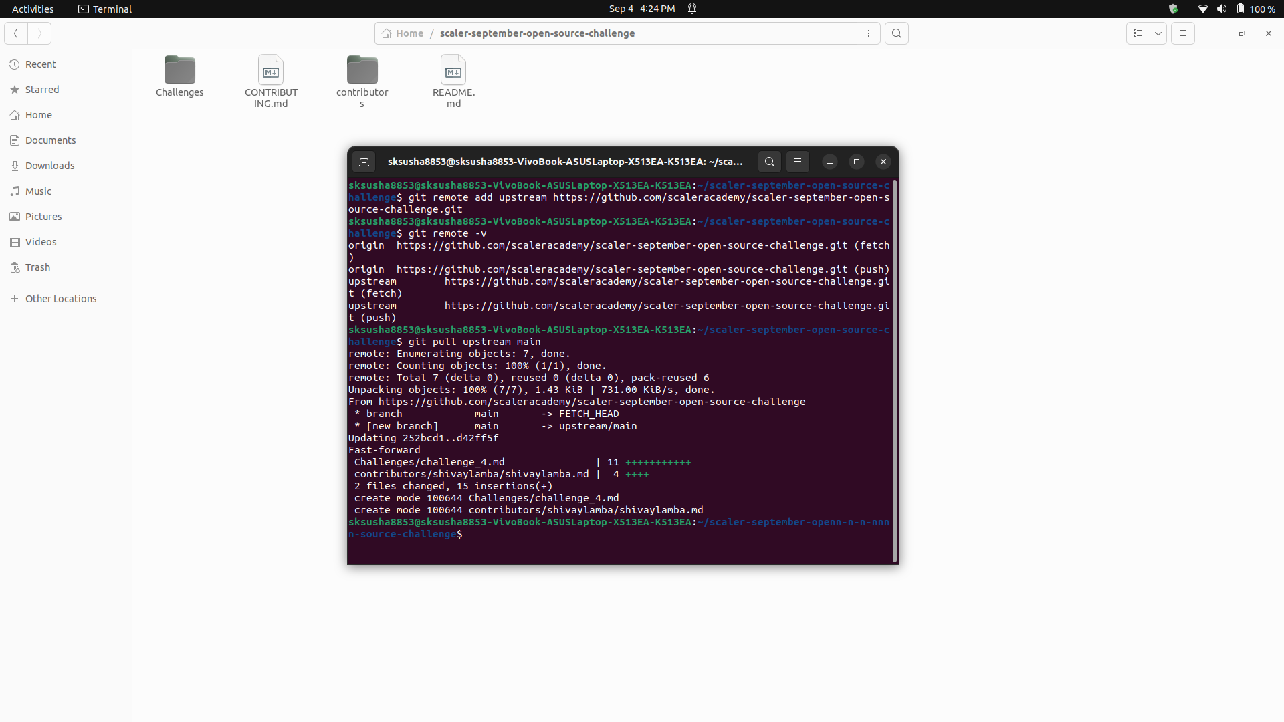Switch to list view in Files
1284x722 pixels.
1138,33
